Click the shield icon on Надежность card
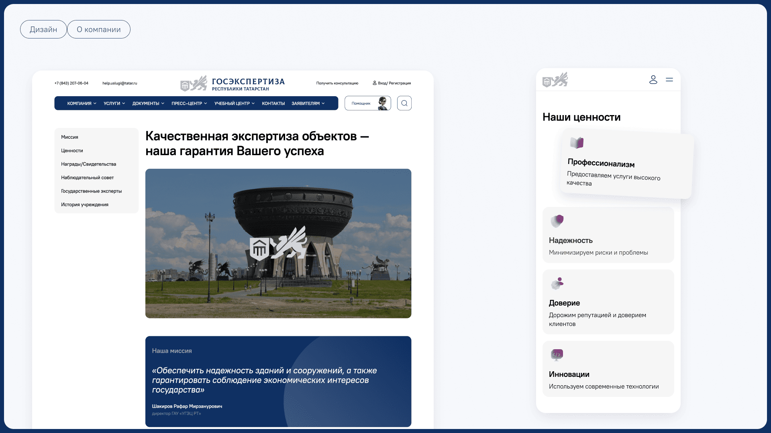This screenshot has width=771, height=433. [557, 221]
